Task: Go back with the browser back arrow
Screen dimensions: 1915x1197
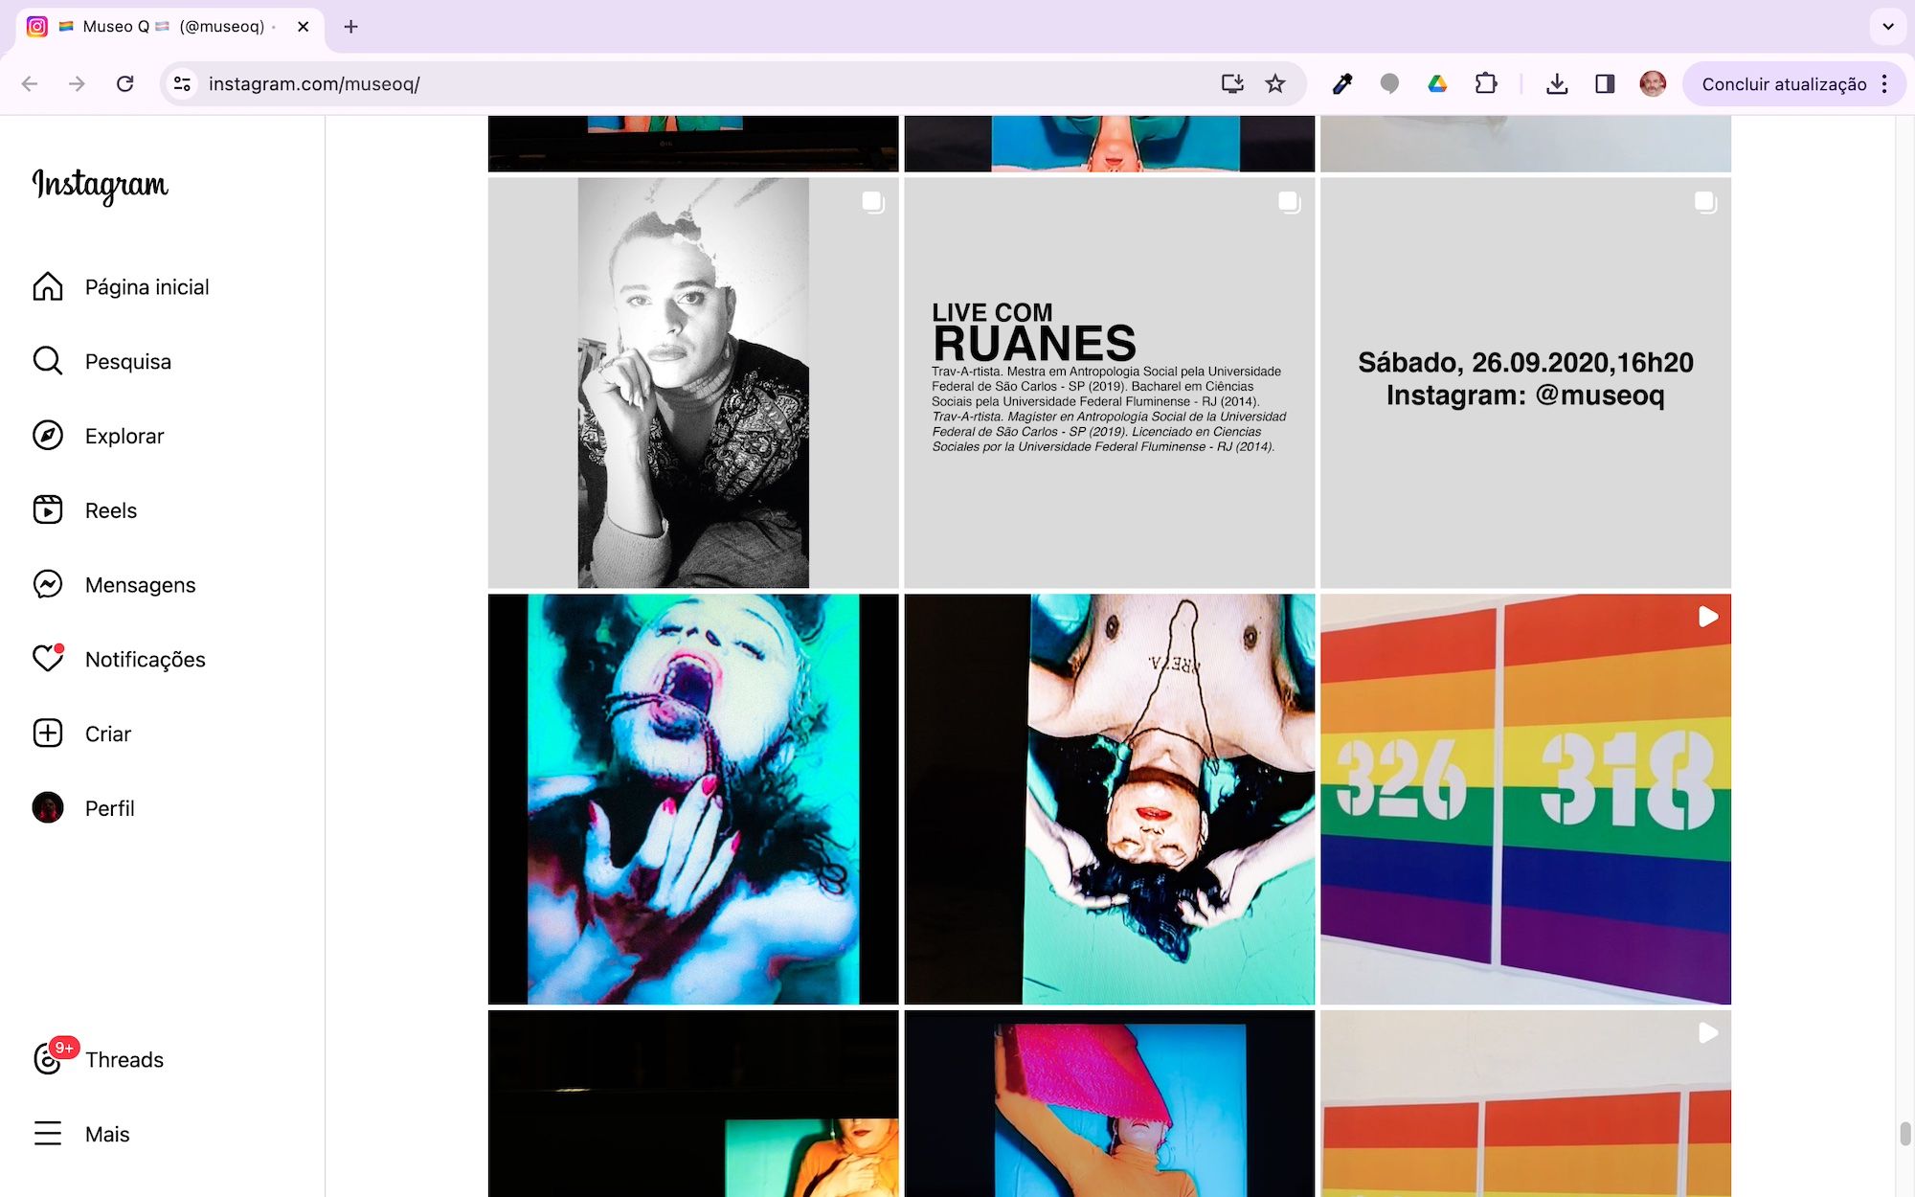Action: coord(30,84)
